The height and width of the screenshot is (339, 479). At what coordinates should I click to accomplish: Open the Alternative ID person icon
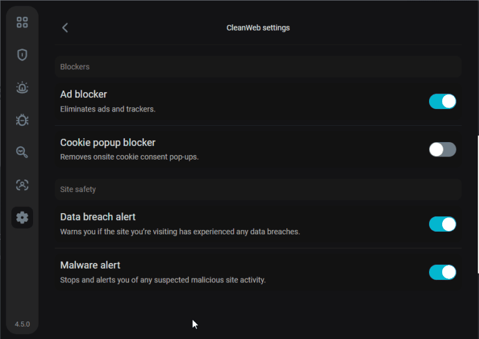pyautogui.click(x=22, y=184)
